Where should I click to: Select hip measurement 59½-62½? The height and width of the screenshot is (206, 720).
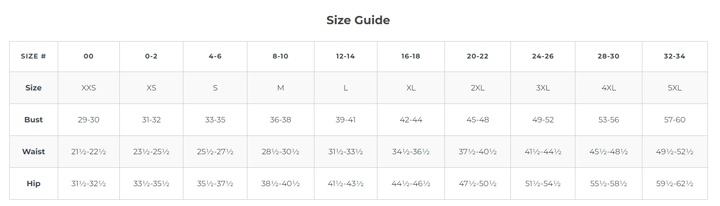pyautogui.click(x=674, y=184)
